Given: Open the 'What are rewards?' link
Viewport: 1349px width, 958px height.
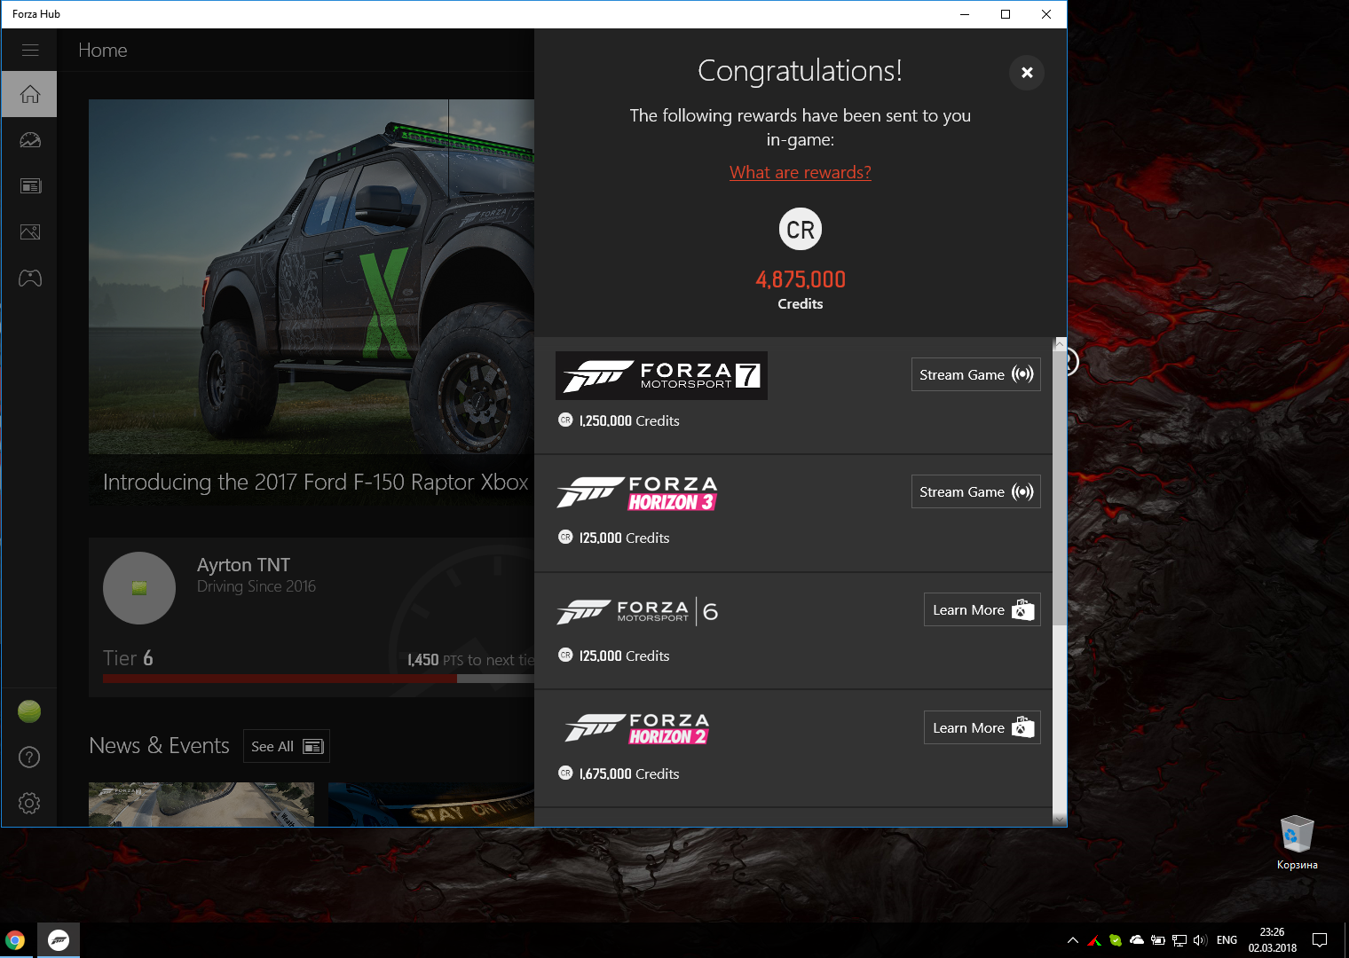Looking at the screenshot, I should click(x=801, y=172).
